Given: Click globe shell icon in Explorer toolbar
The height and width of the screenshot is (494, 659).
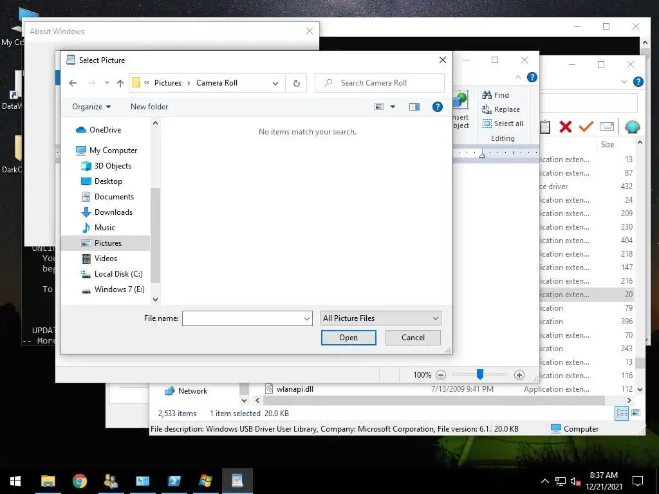Looking at the screenshot, I should tap(632, 127).
